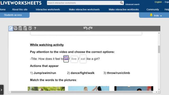Open the notifications bell icon
This screenshot has width=169, height=95.
point(151,15)
